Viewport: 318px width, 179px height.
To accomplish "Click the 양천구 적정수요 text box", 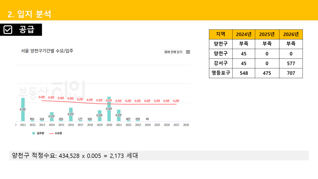I will pos(159,156).
